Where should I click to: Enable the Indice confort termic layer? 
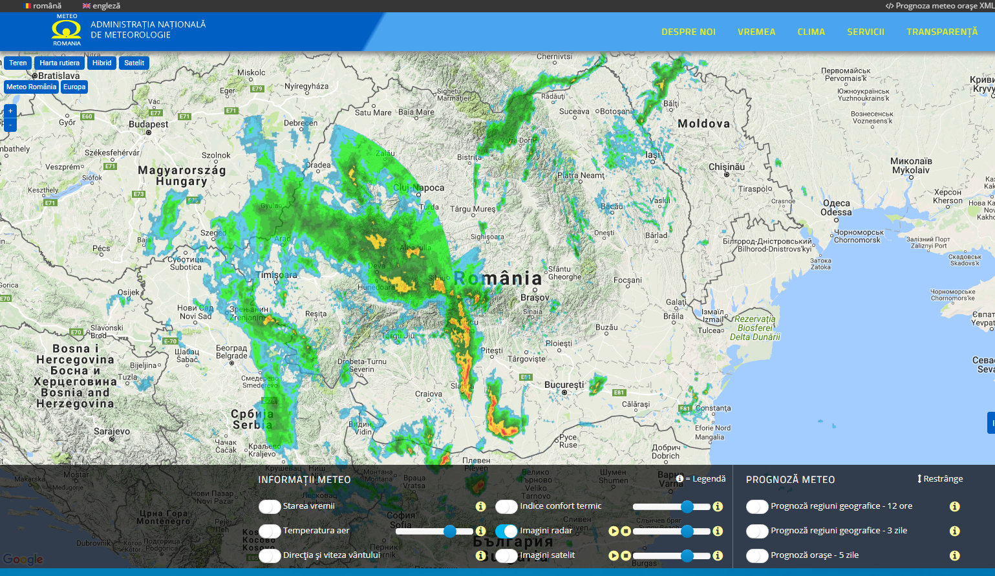click(x=506, y=506)
